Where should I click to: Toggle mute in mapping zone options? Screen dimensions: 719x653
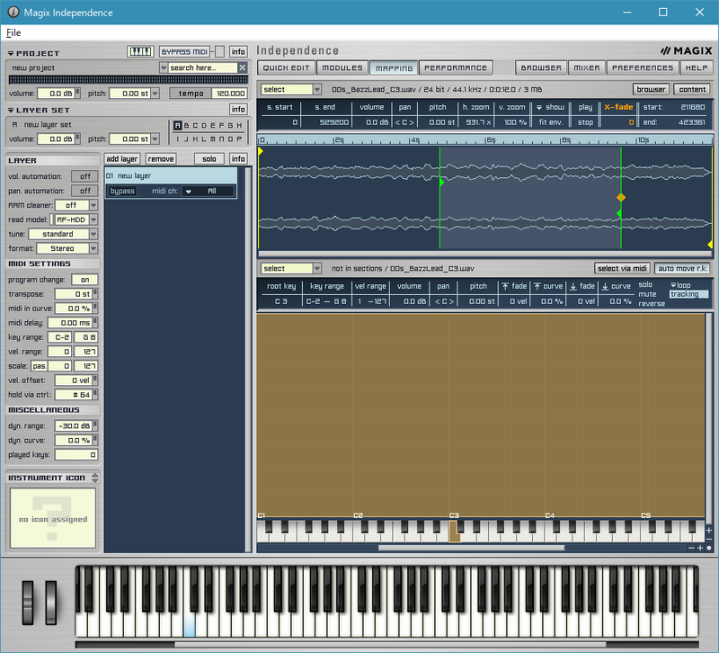coord(647,294)
